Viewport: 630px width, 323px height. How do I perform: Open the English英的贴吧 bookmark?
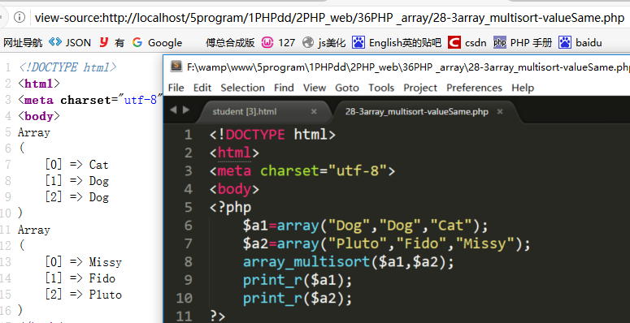click(x=397, y=42)
